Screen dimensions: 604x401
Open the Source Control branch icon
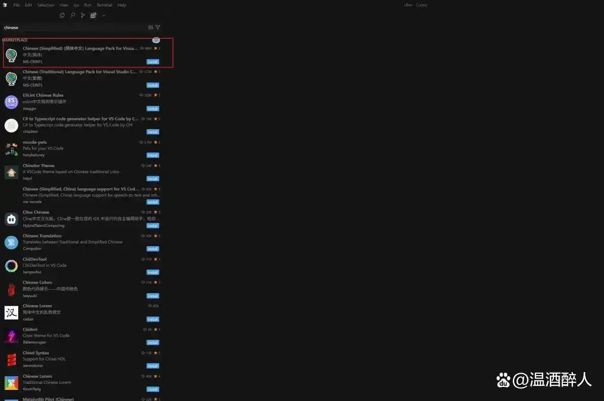tap(83, 15)
